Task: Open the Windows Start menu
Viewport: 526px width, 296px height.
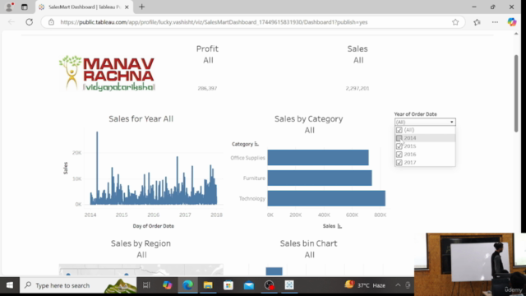Action: (x=9, y=285)
